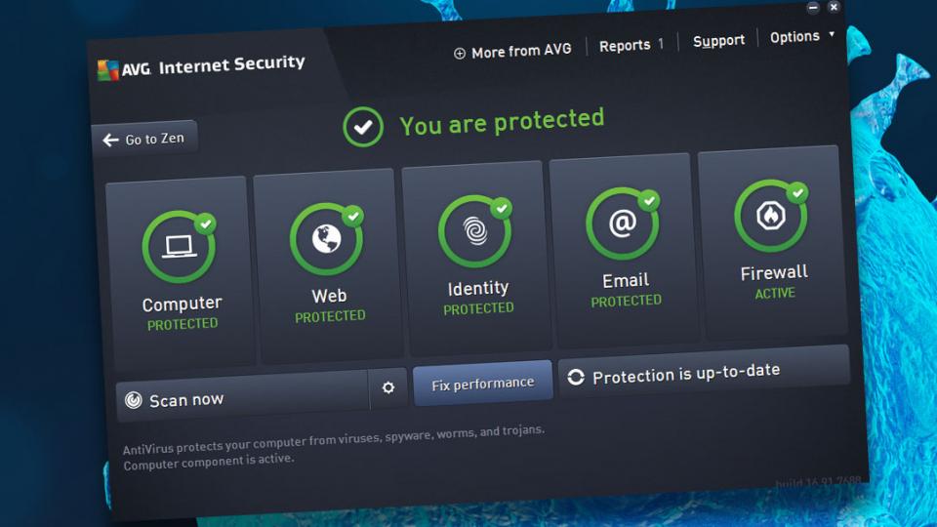
Task: Start a scan with Scan now
Action: 242,396
